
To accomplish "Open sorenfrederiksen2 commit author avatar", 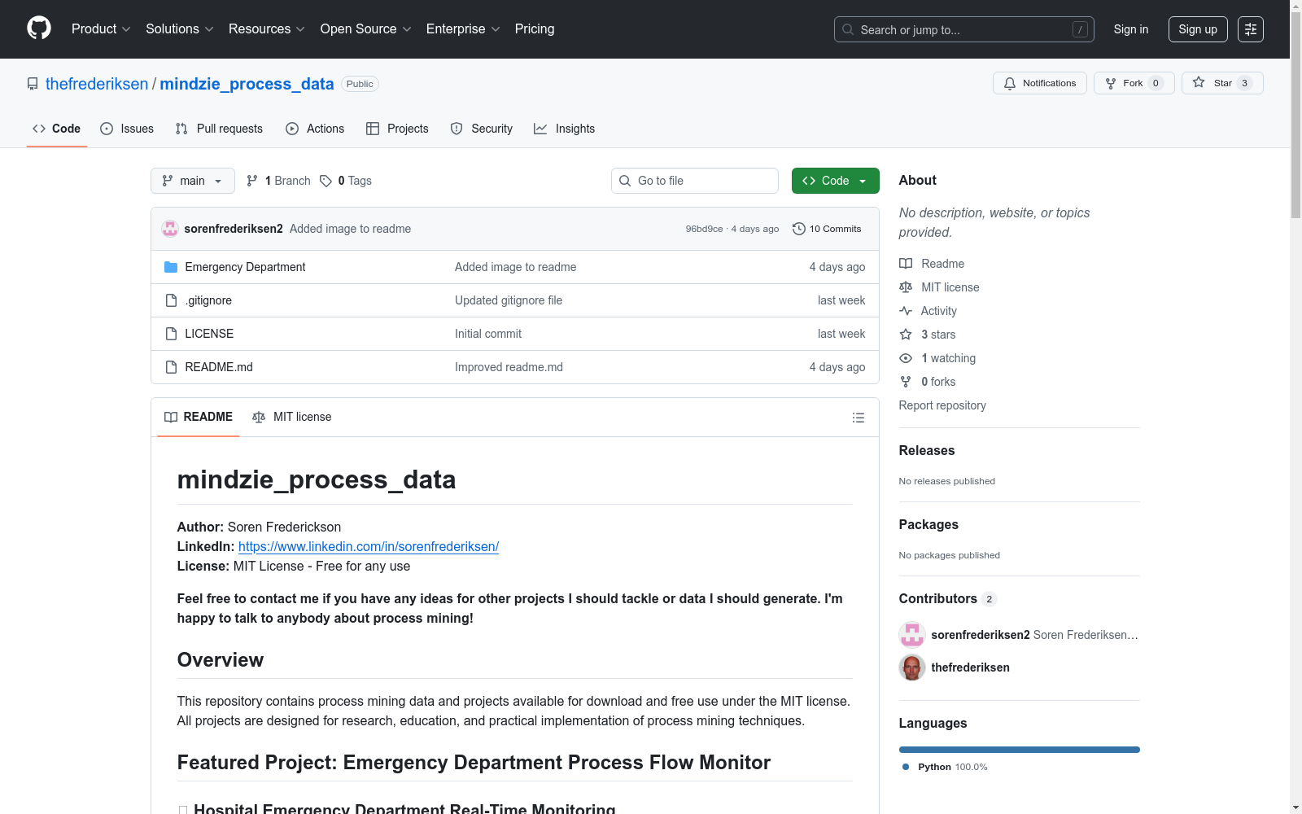I will [170, 229].
